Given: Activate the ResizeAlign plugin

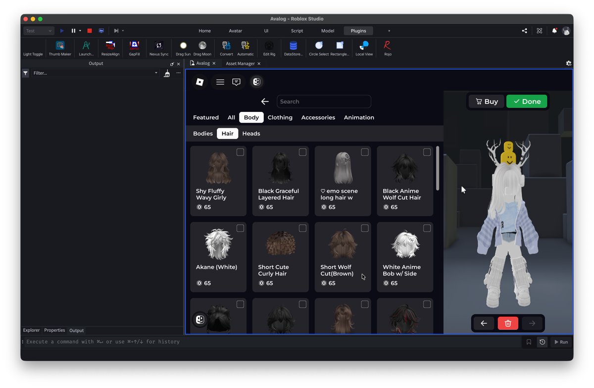Looking at the screenshot, I should (x=110, y=48).
